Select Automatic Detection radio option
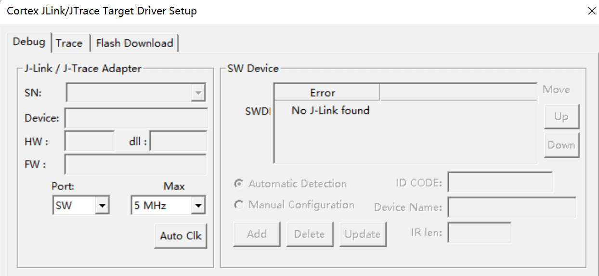599x276 pixels. click(x=239, y=184)
